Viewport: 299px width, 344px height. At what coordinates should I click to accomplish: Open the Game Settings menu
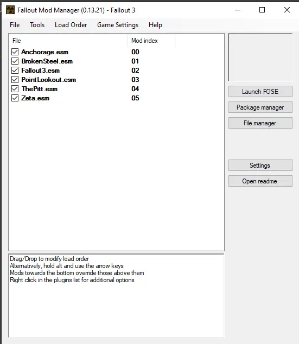point(118,25)
